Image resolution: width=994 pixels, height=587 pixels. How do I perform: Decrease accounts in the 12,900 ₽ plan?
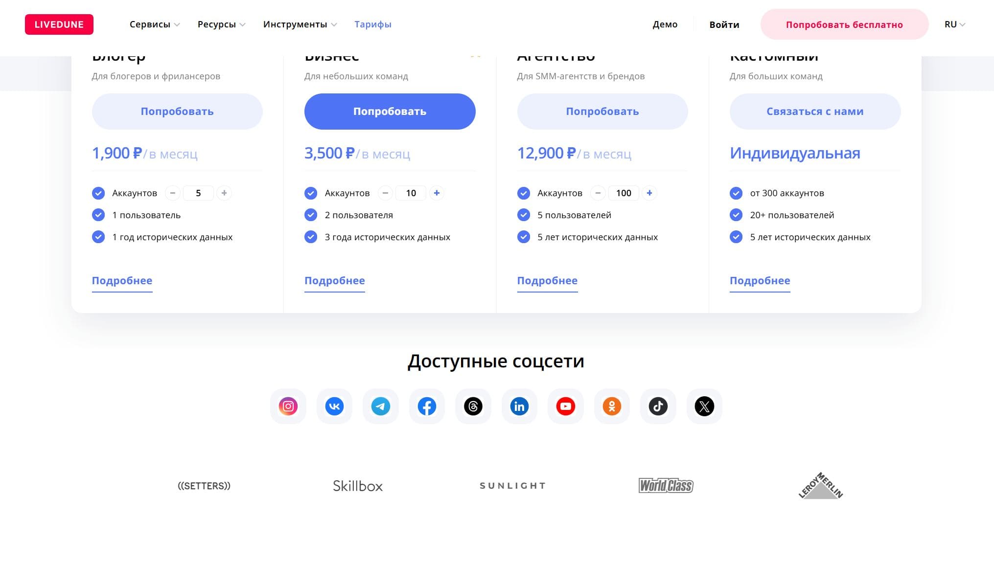pos(598,193)
